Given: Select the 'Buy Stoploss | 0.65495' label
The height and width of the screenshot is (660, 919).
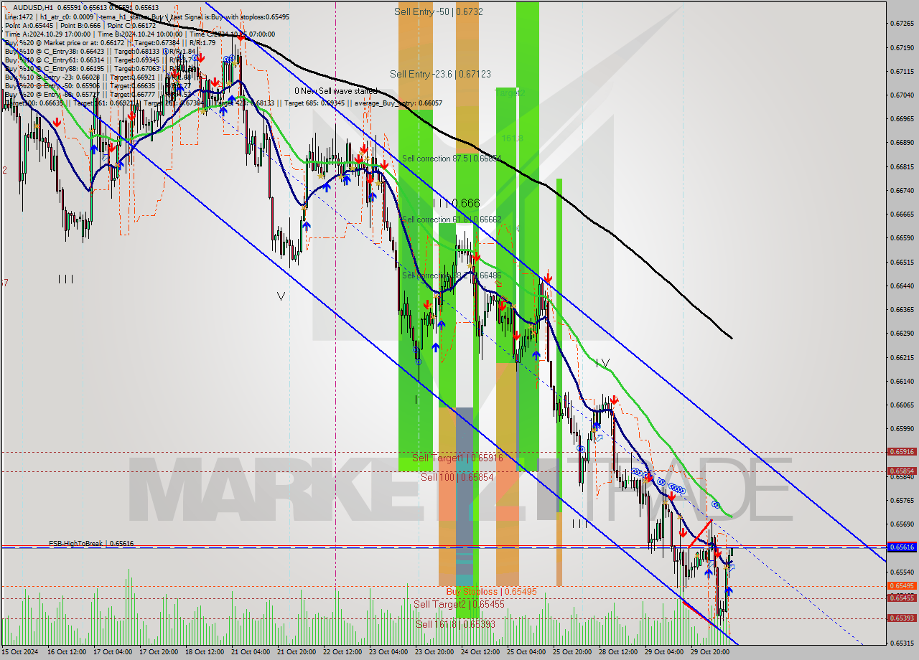Looking at the screenshot, I should 491,592.
